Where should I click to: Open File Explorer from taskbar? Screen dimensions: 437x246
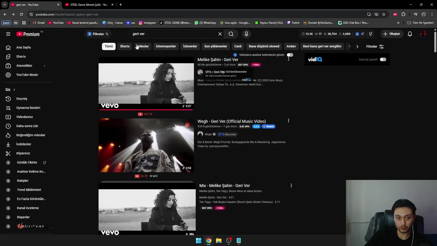(x=218, y=241)
